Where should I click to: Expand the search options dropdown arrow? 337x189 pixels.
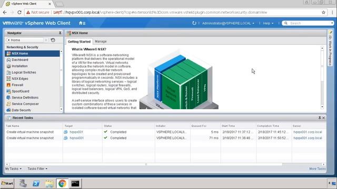pyautogui.click(x=332, y=23)
